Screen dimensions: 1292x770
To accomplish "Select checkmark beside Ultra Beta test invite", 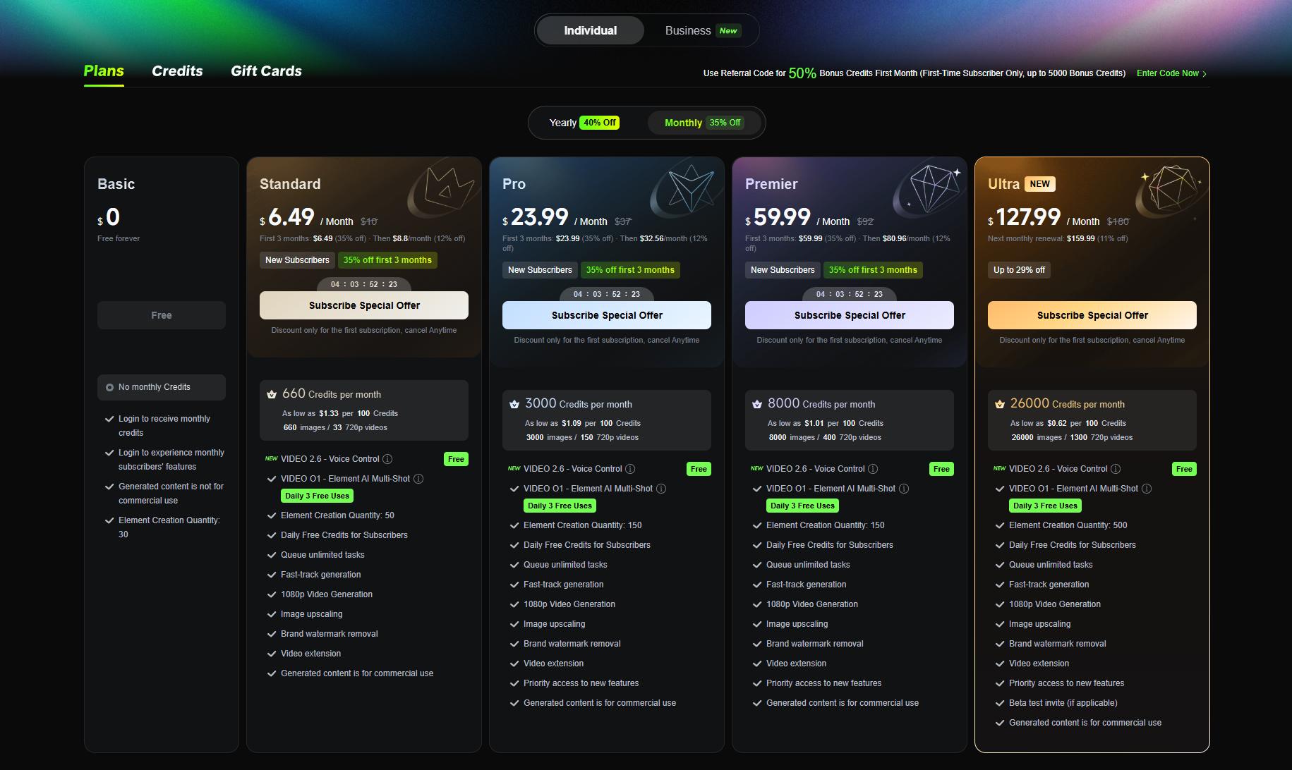I will point(1000,703).
